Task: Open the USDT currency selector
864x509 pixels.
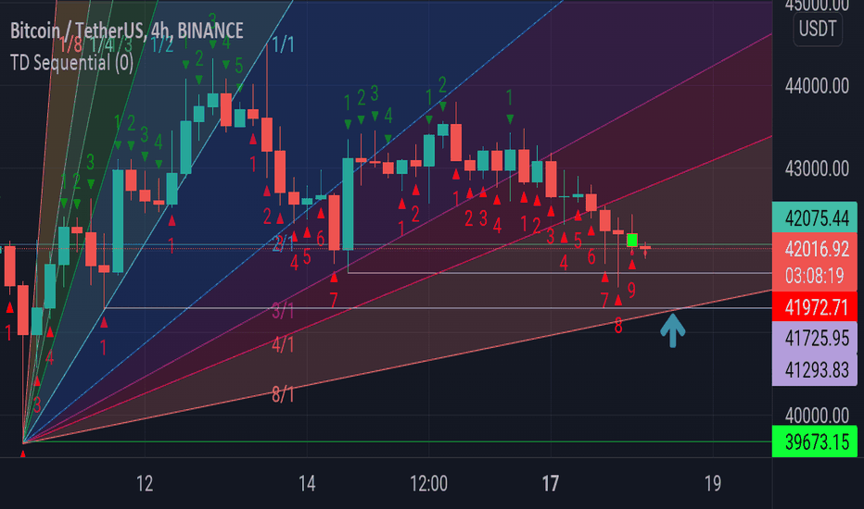Action: (818, 29)
